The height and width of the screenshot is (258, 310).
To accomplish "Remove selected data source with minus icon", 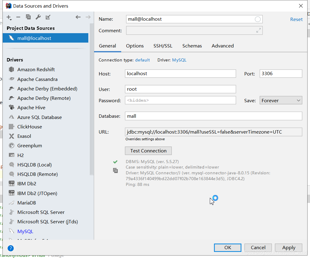I will 18,17.
